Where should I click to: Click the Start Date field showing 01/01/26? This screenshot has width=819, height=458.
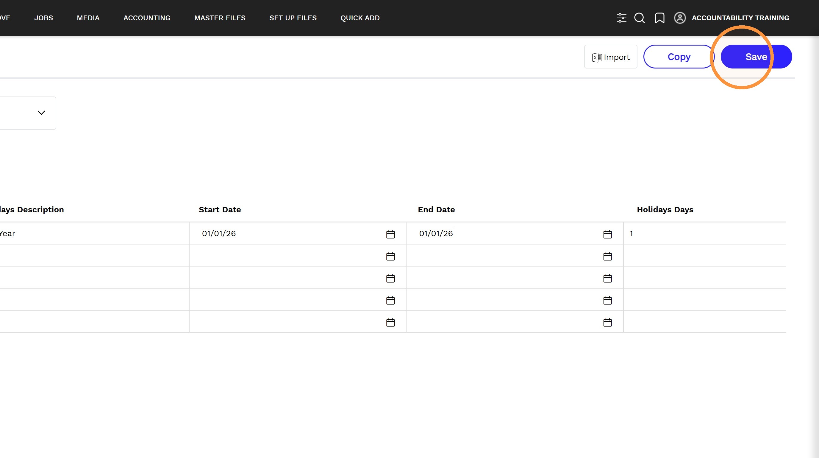coord(298,233)
